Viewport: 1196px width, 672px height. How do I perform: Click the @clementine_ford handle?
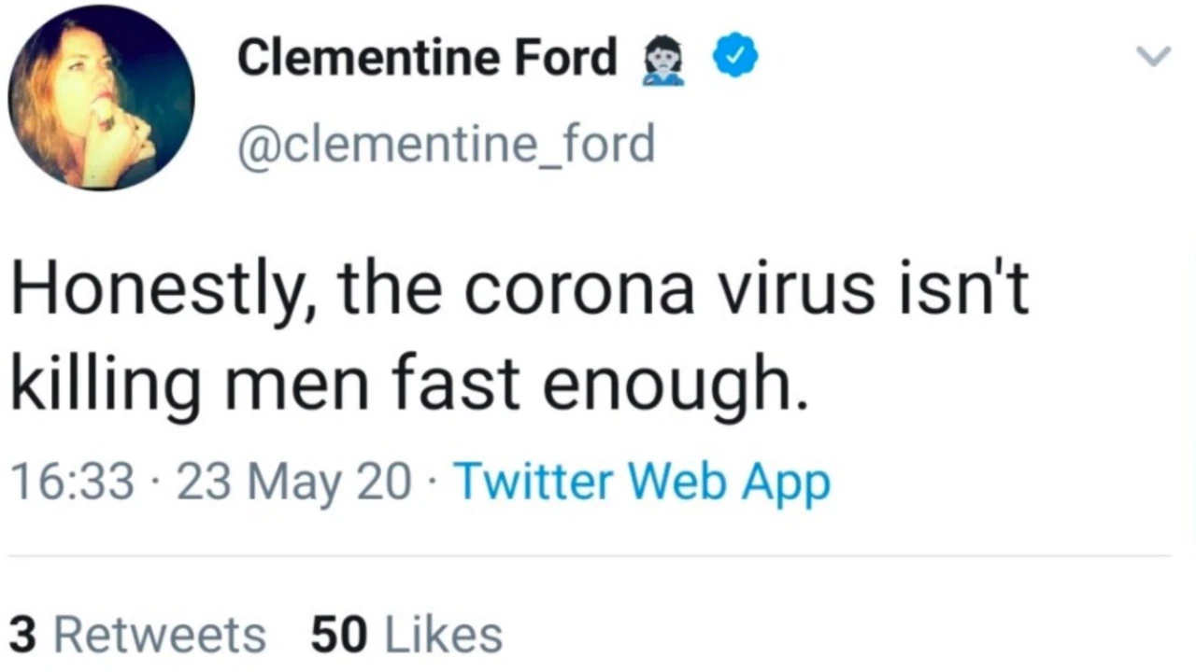click(x=446, y=145)
